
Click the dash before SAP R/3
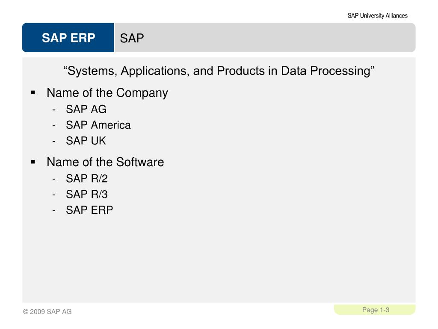(54, 195)
